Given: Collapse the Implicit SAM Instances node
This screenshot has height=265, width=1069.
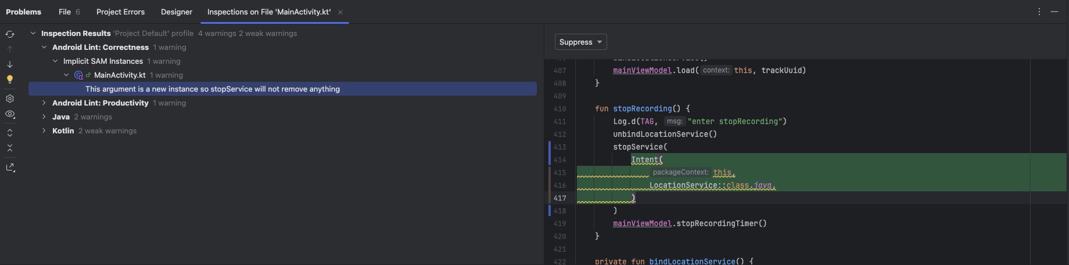Looking at the screenshot, I should (55, 61).
